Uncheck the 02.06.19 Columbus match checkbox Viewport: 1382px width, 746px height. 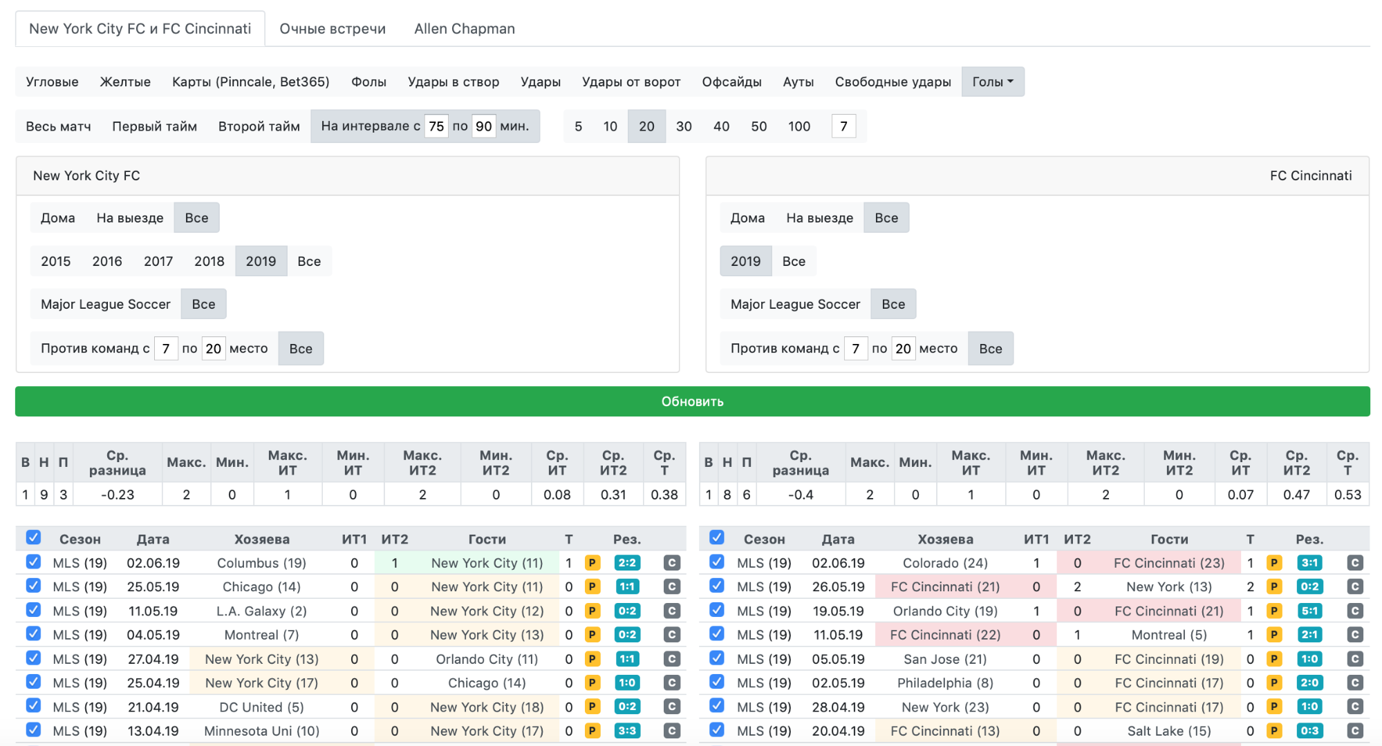(x=33, y=562)
